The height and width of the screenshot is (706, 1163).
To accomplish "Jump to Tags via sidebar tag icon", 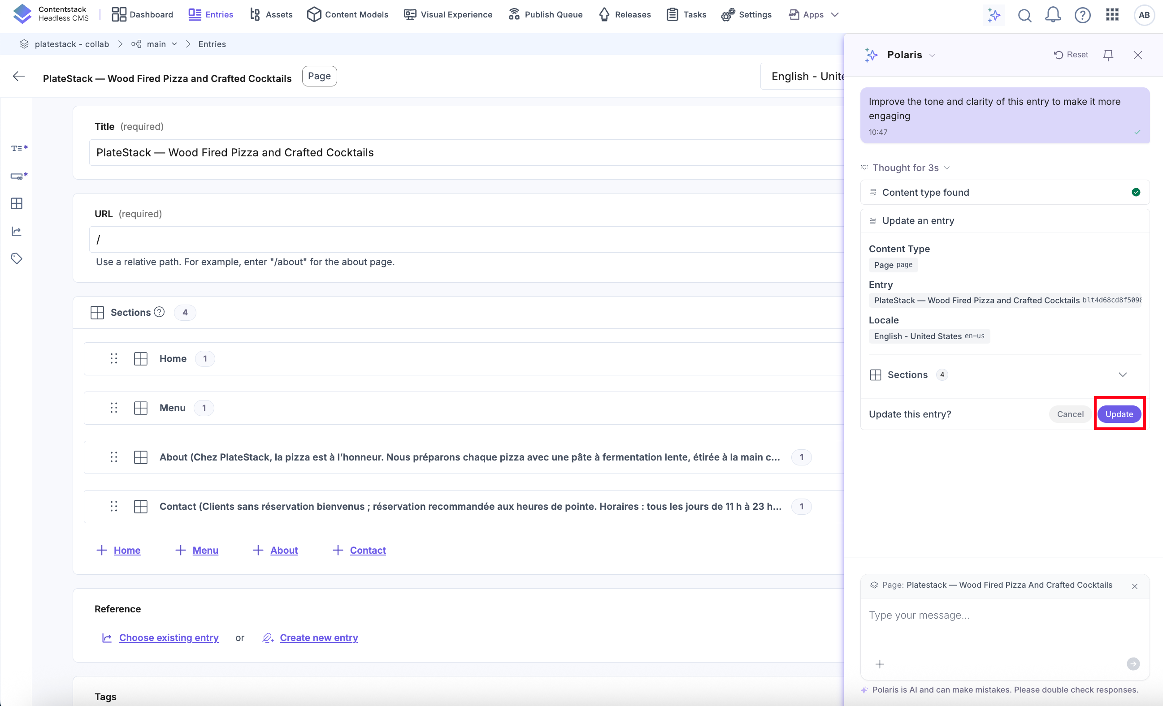I will [17, 258].
